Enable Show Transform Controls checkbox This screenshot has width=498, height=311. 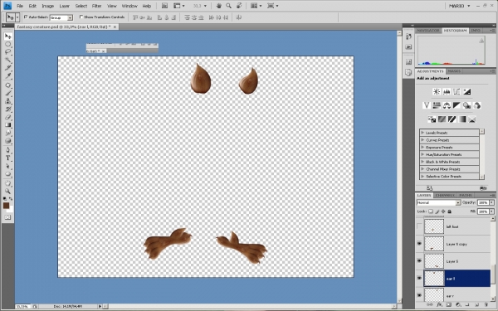point(81,17)
